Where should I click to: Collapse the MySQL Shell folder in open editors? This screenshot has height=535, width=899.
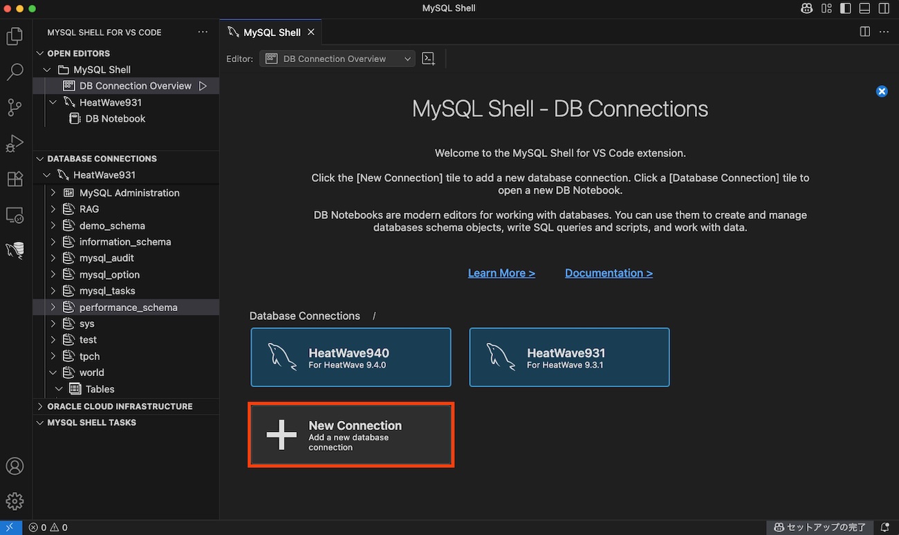[x=47, y=70]
